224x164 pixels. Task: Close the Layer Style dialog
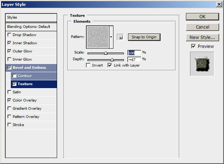(x=219, y=4)
